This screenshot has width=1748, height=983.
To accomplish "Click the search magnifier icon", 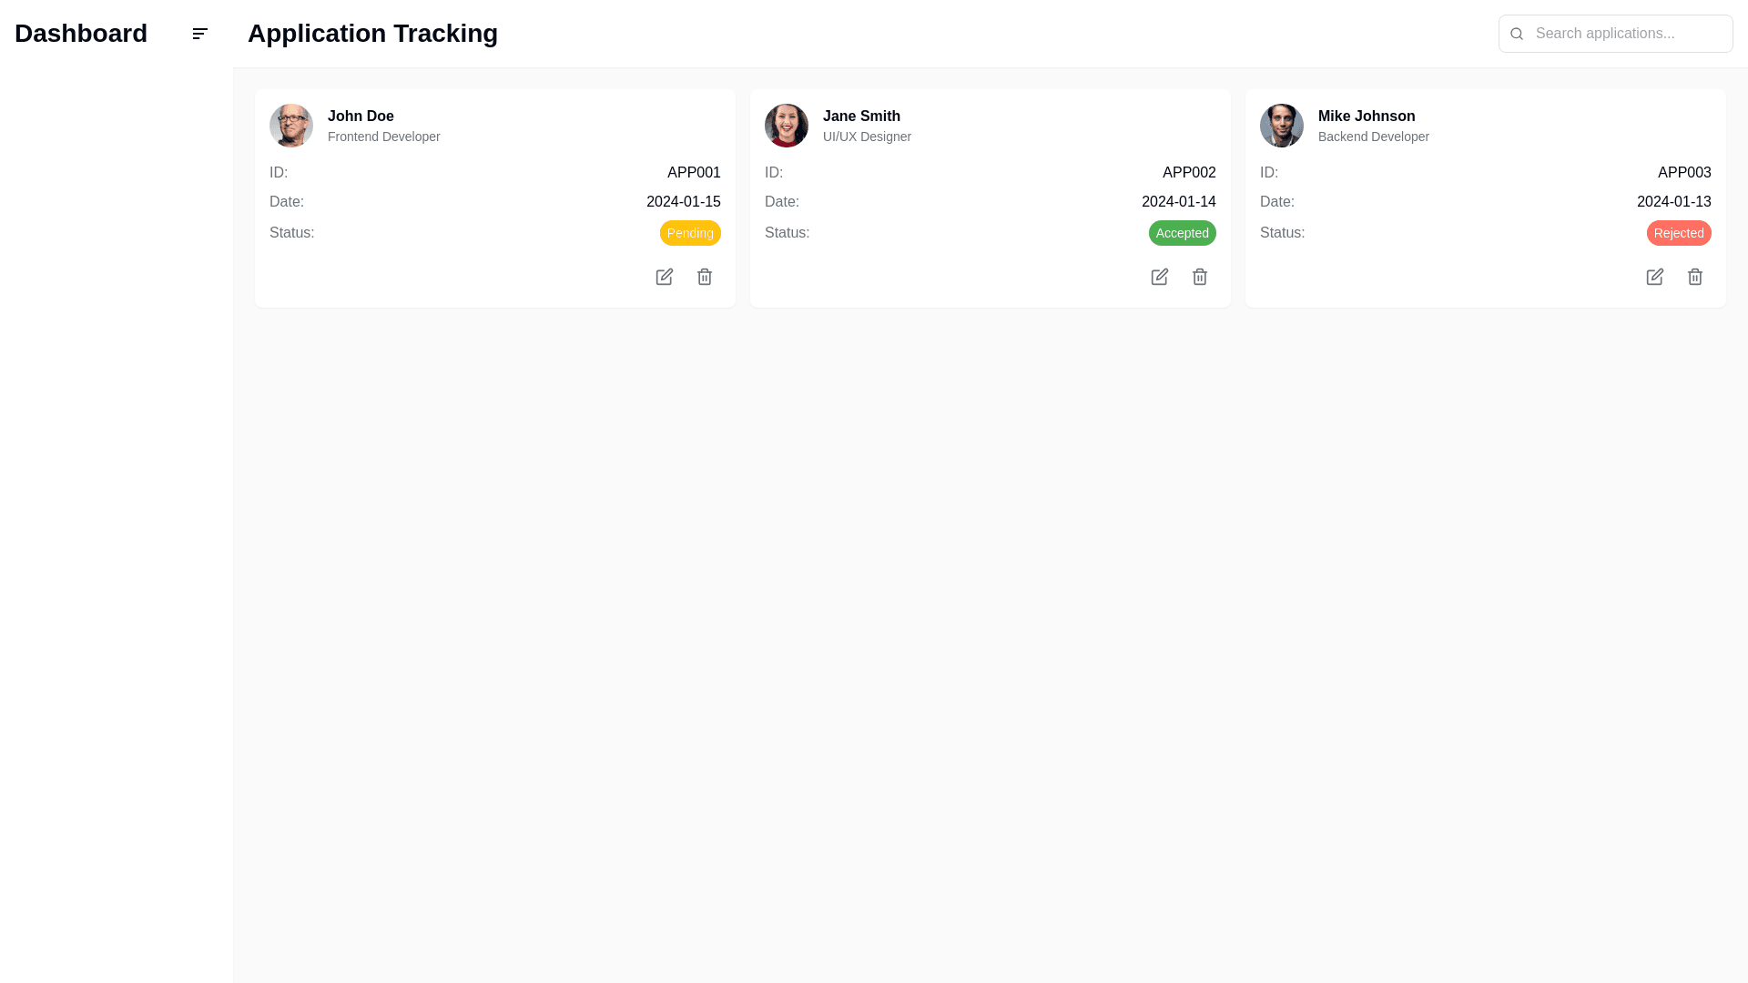I will click(1517, 34).
